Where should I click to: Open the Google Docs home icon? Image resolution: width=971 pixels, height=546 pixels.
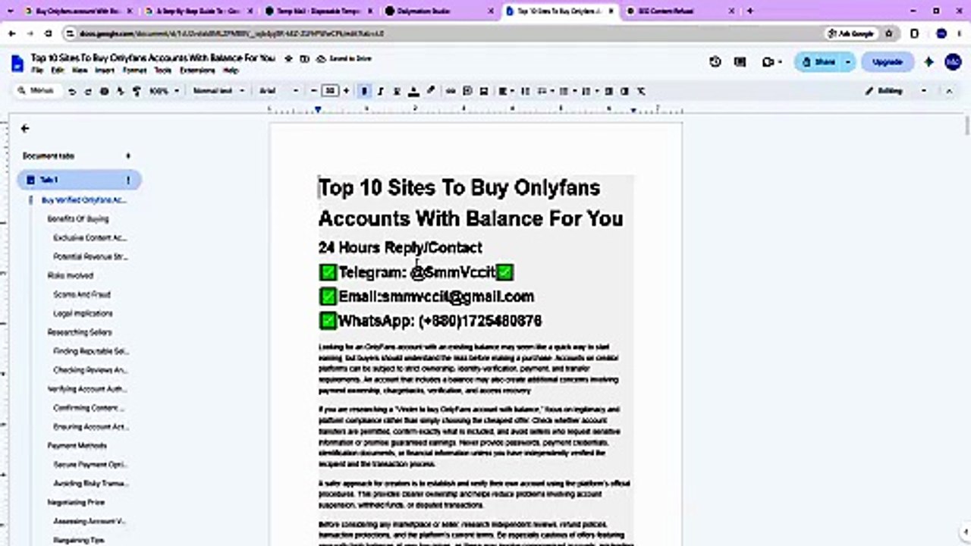tap(17, 63)
